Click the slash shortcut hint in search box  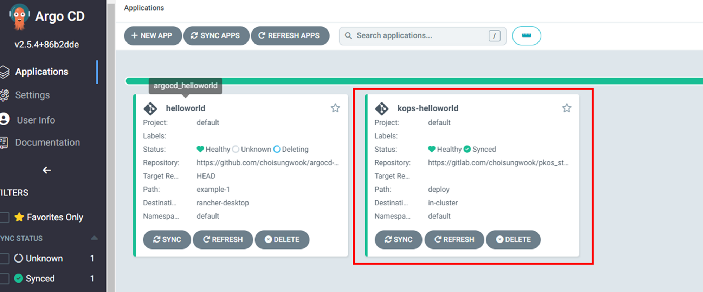(494, 36)
